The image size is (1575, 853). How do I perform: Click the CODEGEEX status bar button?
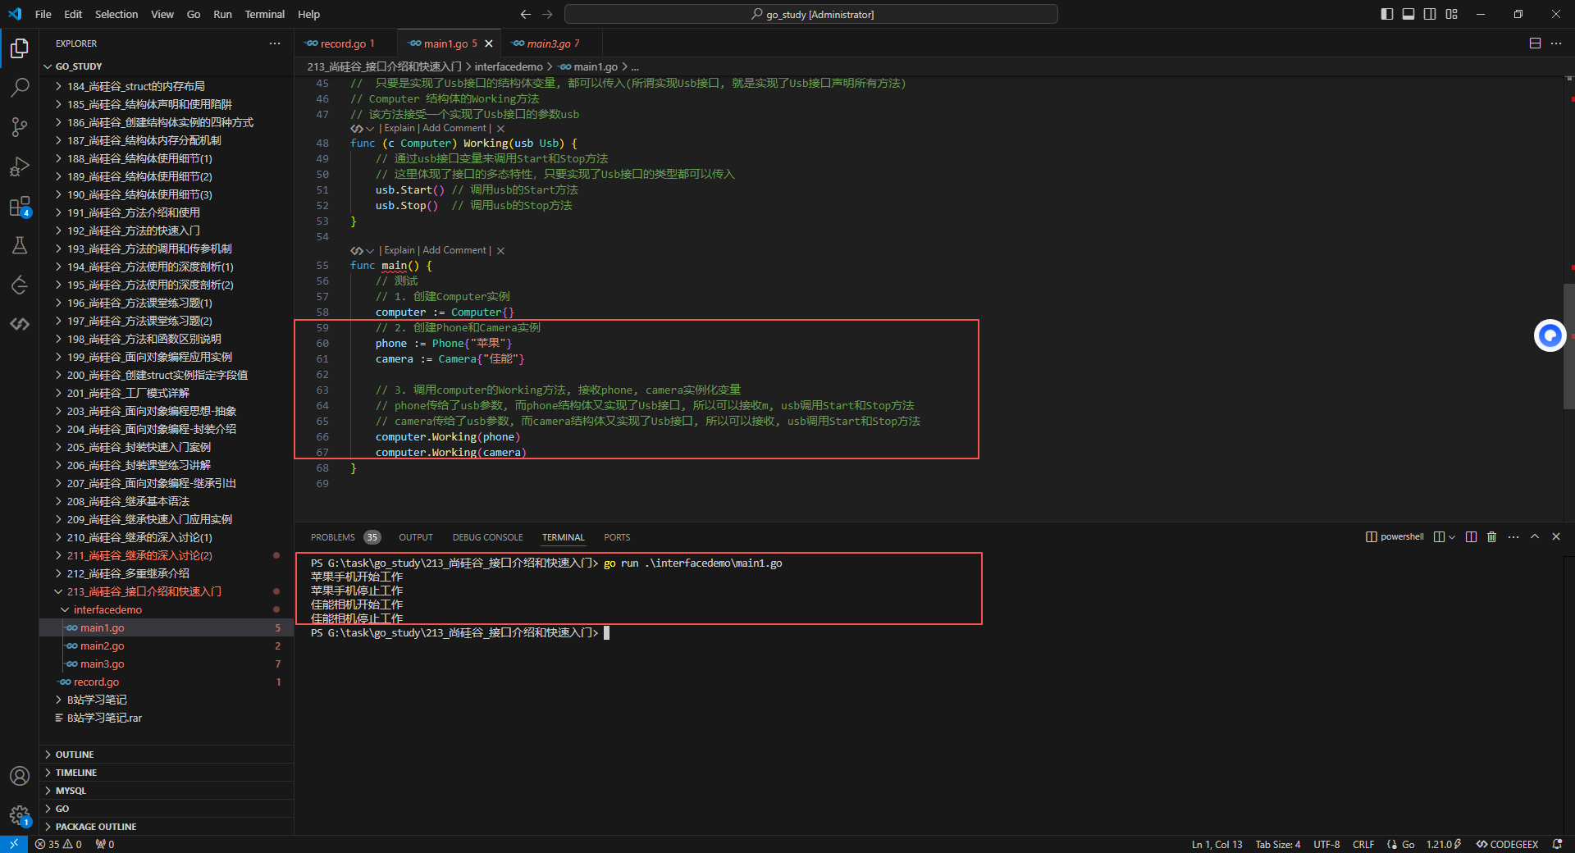click(1507, 844)
